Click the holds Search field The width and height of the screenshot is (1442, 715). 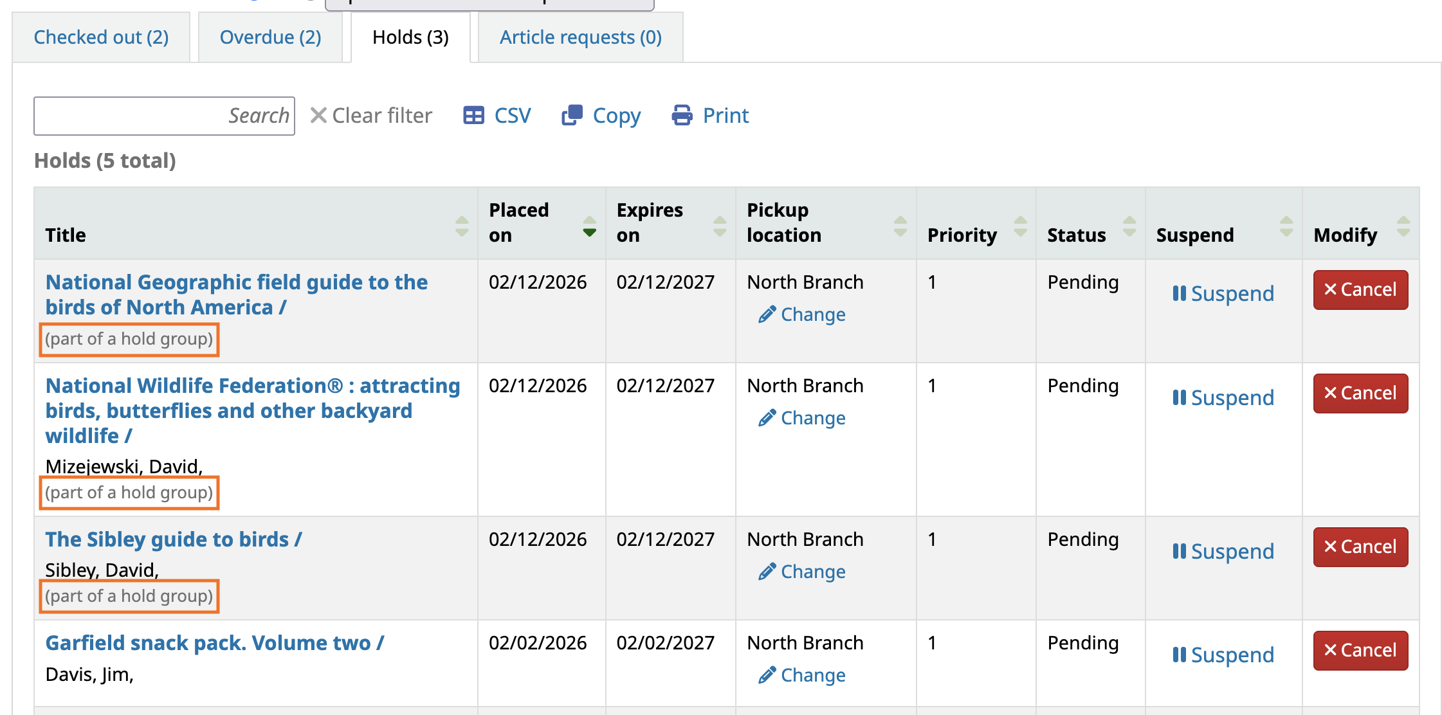tap(164, 116)
